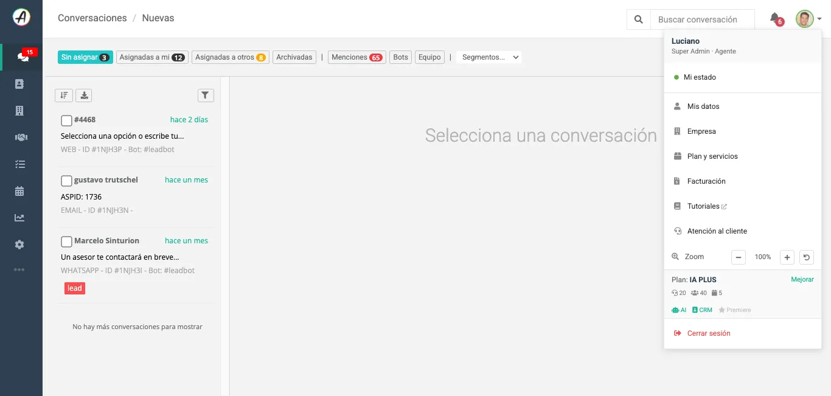
Task: Show the Menciones tab
Action: (357, 57)
